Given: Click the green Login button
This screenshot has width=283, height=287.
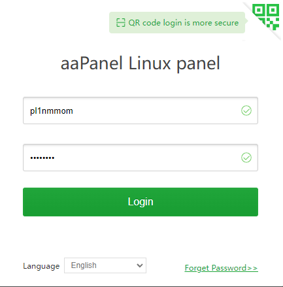Looking at the screenshot, I should tap(141, 202).
